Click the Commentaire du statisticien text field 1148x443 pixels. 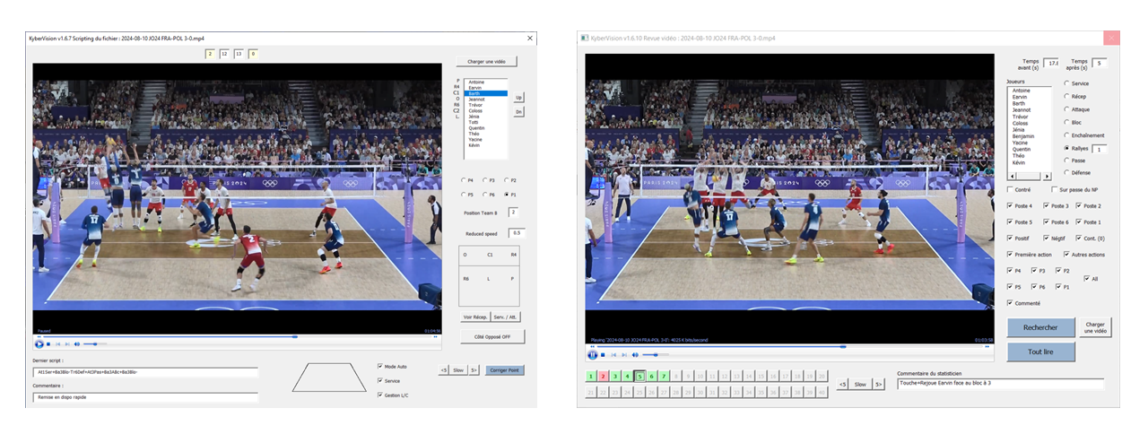(1000, 383)
